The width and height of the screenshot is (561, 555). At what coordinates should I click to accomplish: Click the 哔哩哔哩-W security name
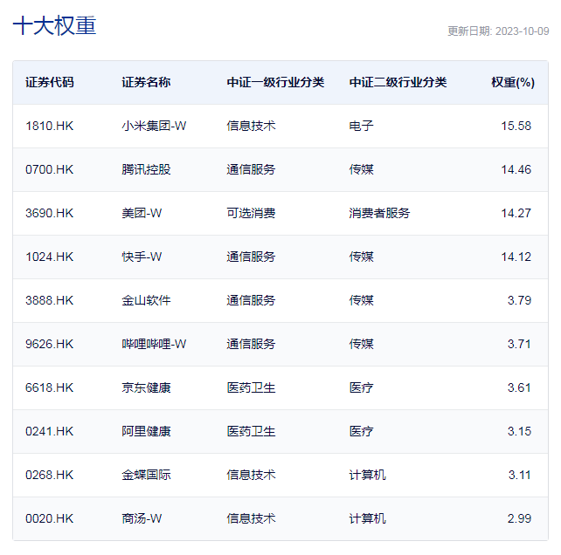[154, 344]
